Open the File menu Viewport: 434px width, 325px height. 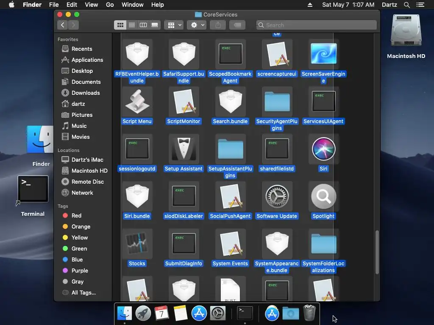tap(54, 5)
